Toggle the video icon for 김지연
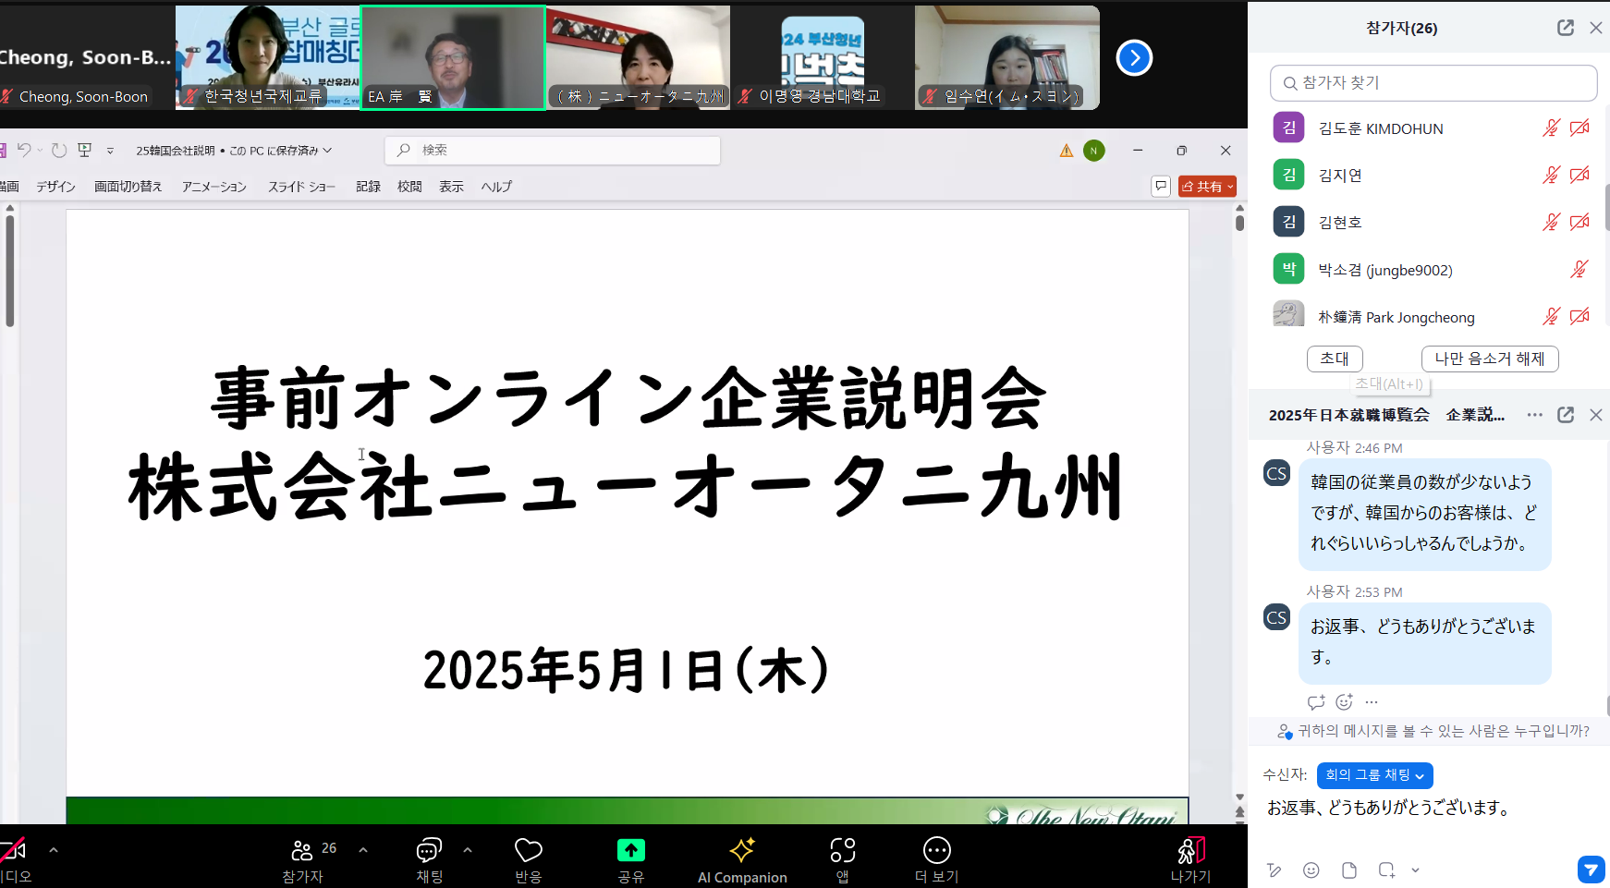 1580,176
